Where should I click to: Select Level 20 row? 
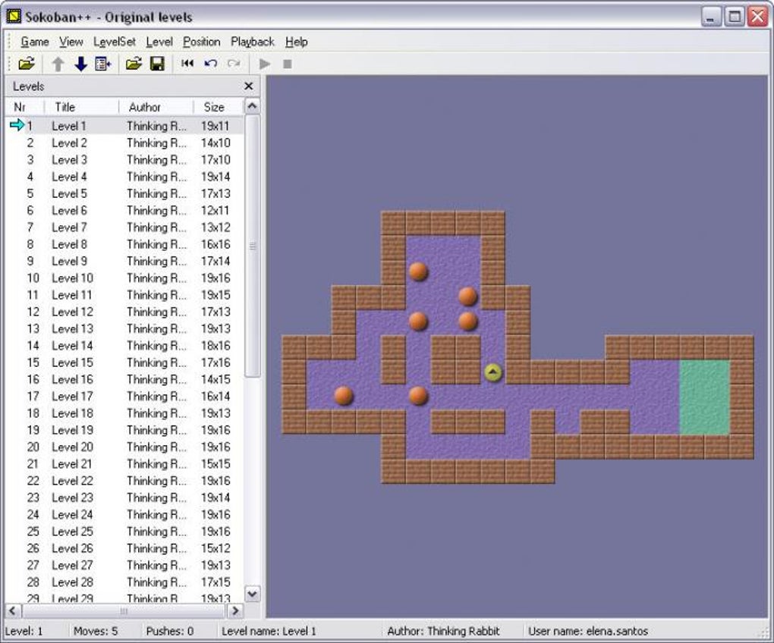(x=124, y=447)
